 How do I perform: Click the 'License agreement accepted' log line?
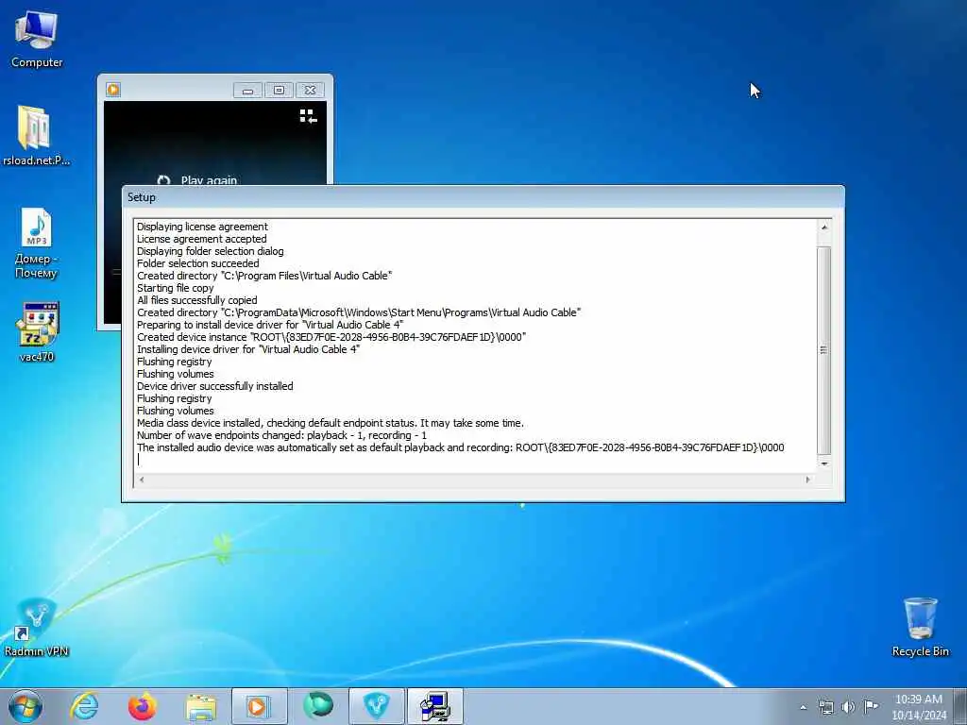(202, 239)
